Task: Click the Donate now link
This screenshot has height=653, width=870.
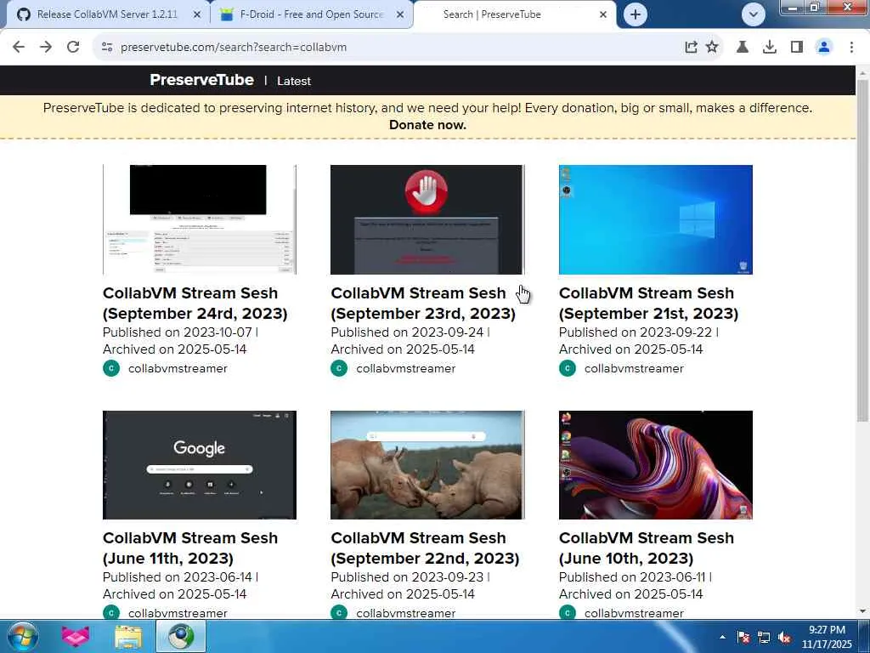Action: coord(427,125)
